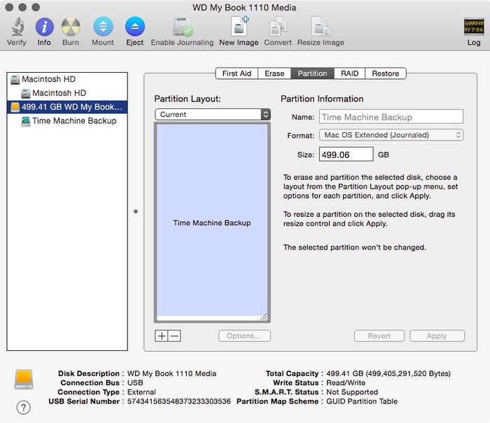Click the Not Supported S.M.A.R.T. status
The width and height of the screenshot is (490, 423).
[x=352, y=392]
